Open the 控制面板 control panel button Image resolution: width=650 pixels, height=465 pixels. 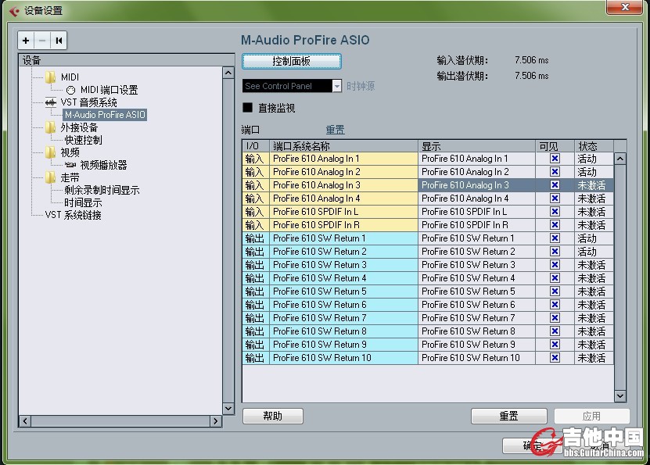[x=292, y=61]
